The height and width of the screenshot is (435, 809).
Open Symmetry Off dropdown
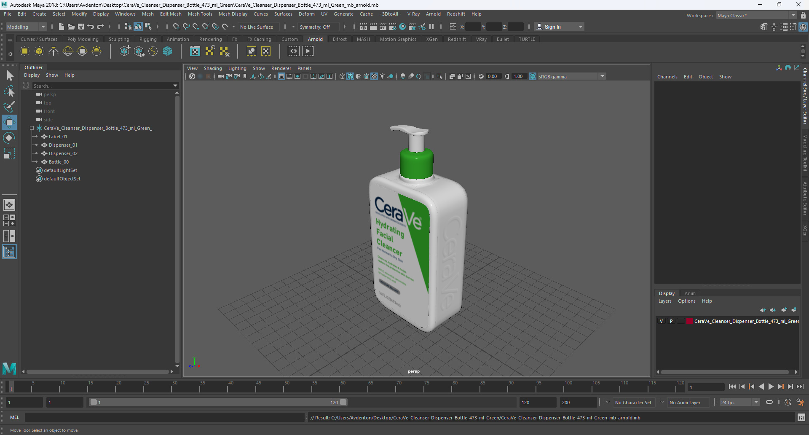(319, 27)
